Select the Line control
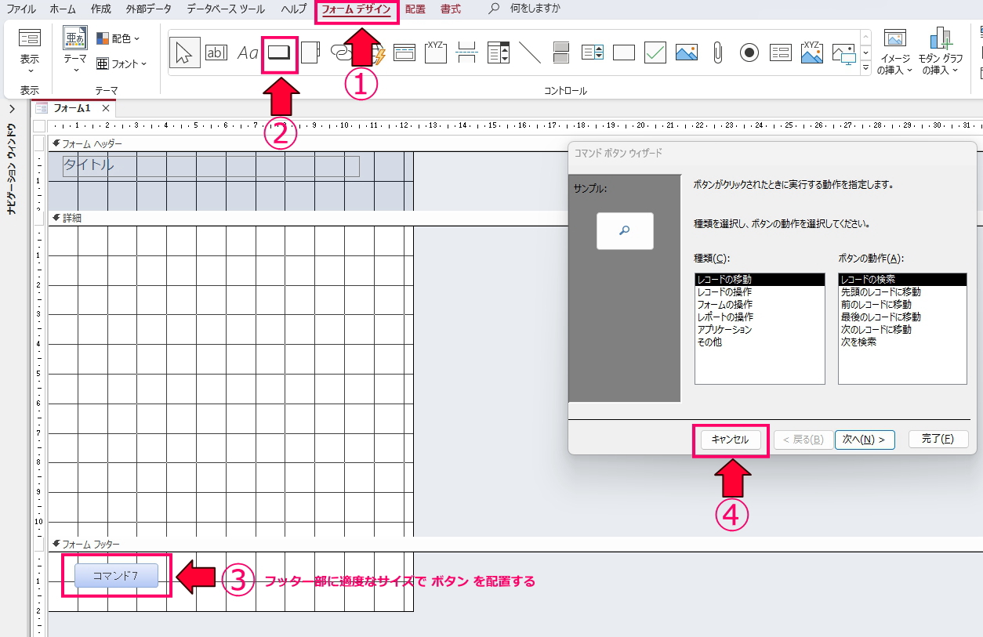This screenshot has width=983, height=637. click(530, 52)
